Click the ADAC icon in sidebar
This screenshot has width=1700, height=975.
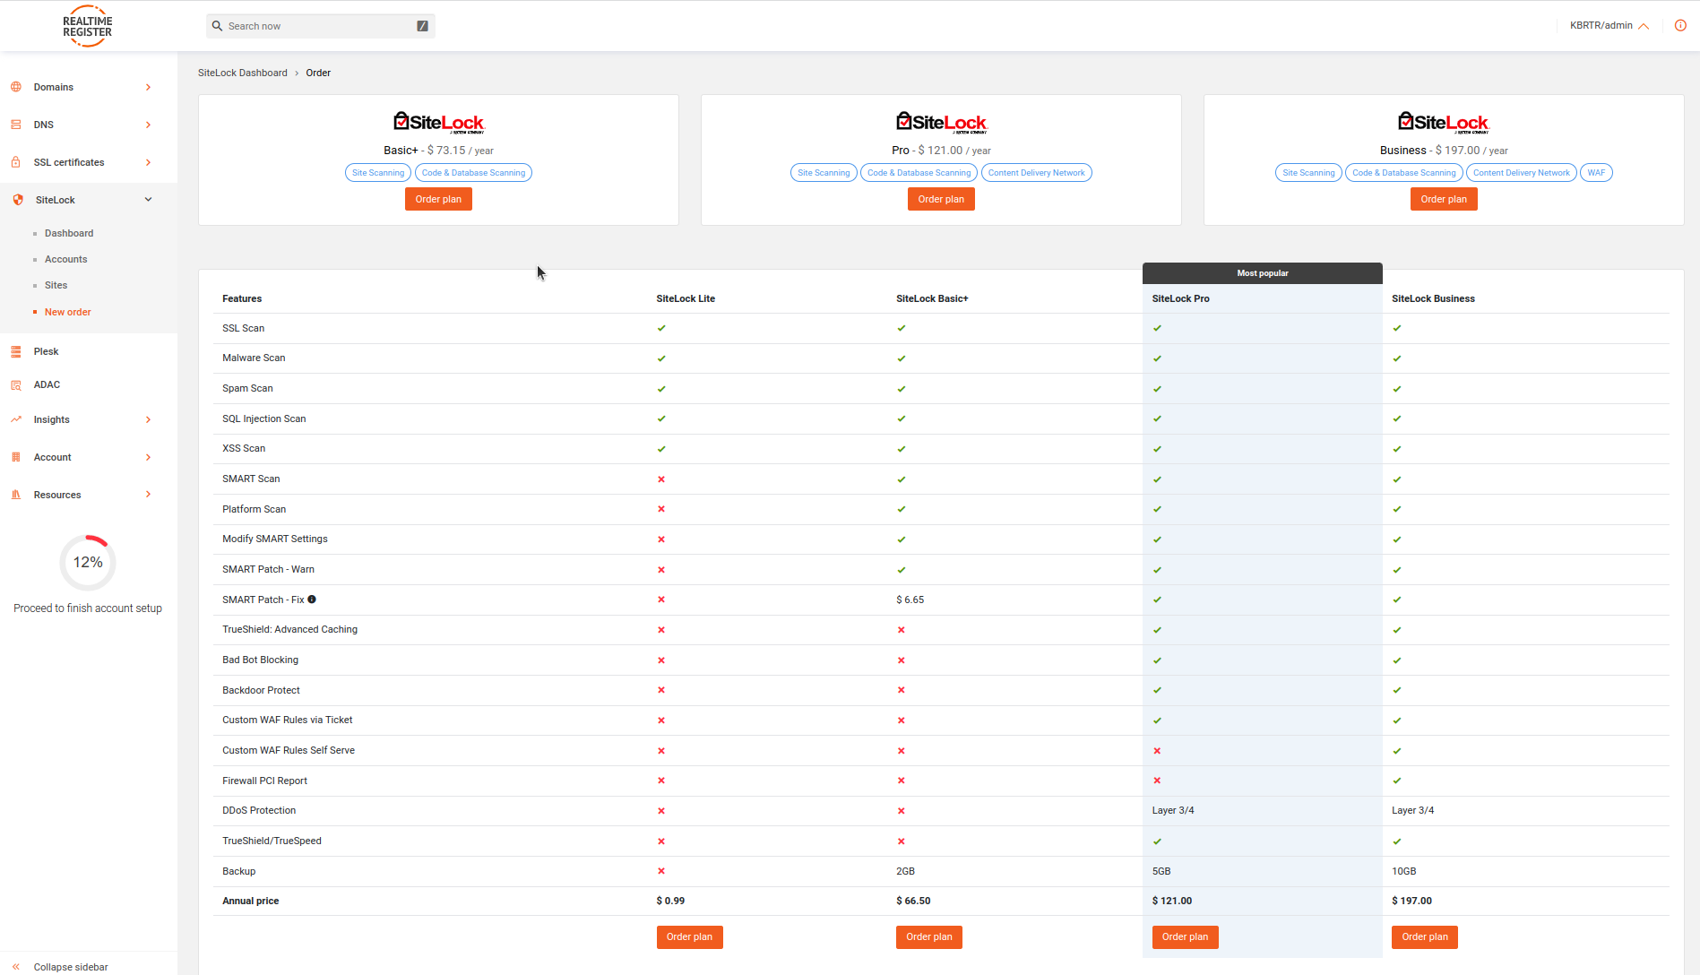click(16, 384)
